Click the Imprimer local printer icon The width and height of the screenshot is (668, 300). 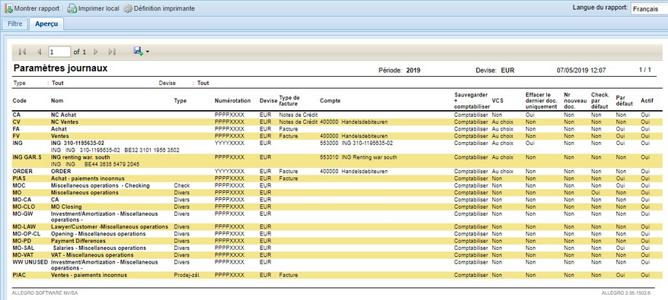[x=72, y=8]
